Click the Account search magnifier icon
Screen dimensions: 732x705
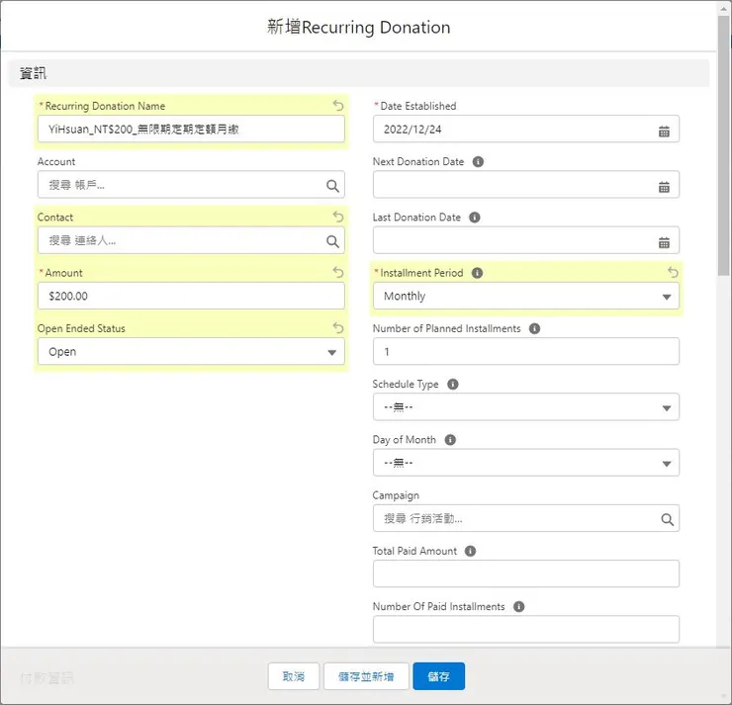click(332, 185)
